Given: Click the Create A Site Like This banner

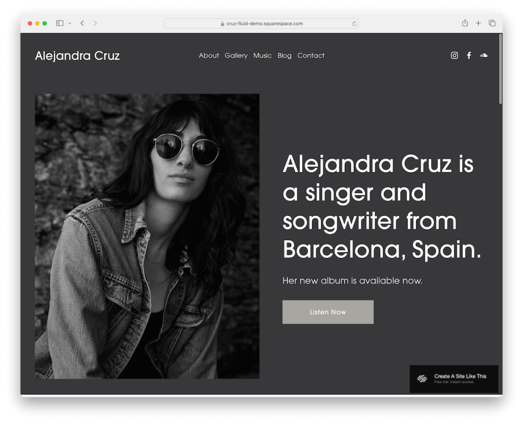Looking at the screenshot, I should (x=454, y=379).
